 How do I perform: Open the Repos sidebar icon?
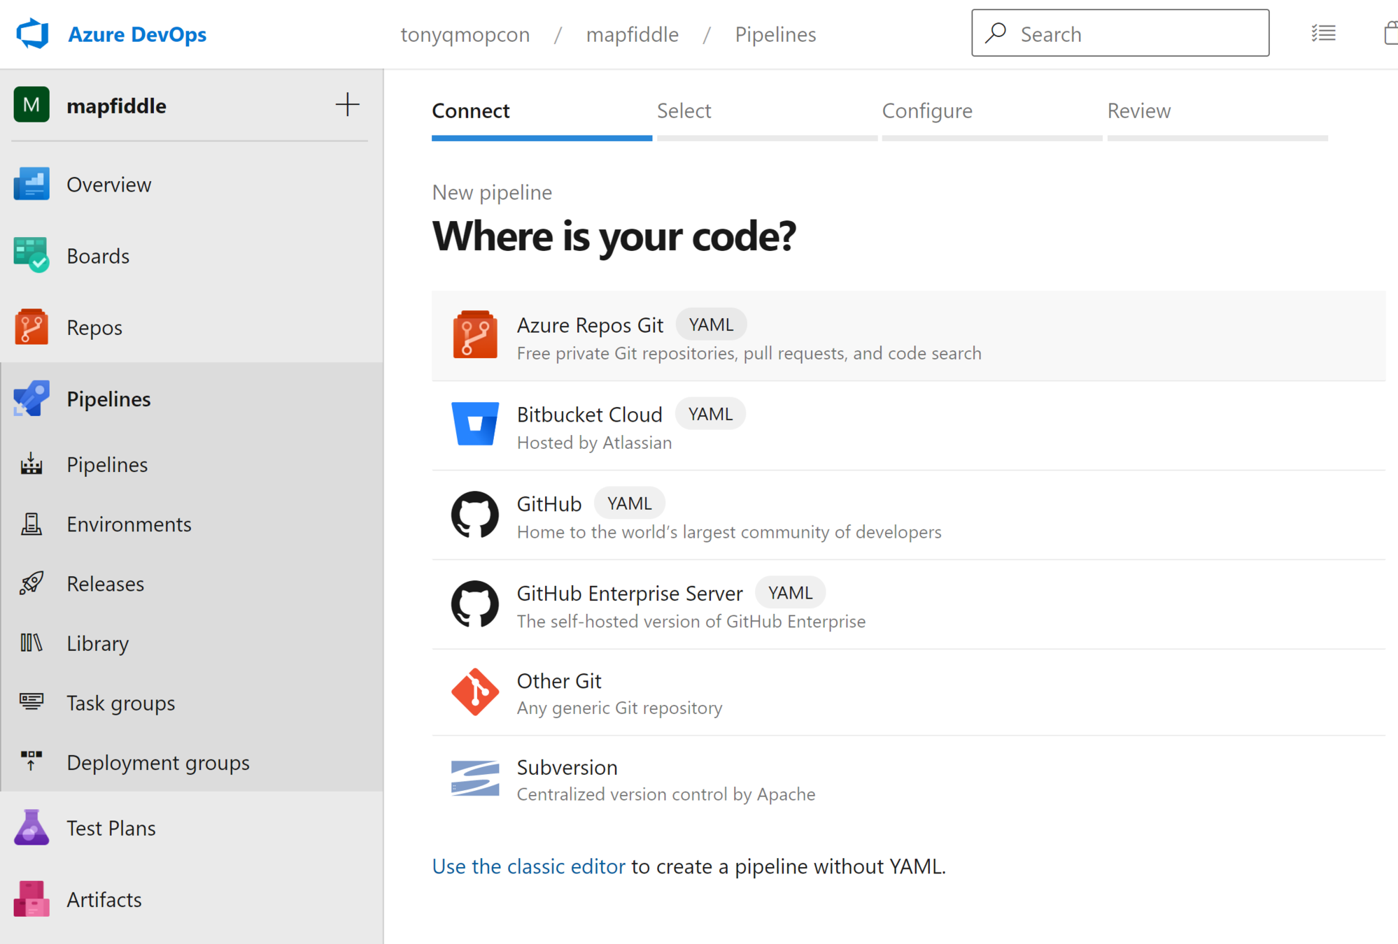point(31,327)
